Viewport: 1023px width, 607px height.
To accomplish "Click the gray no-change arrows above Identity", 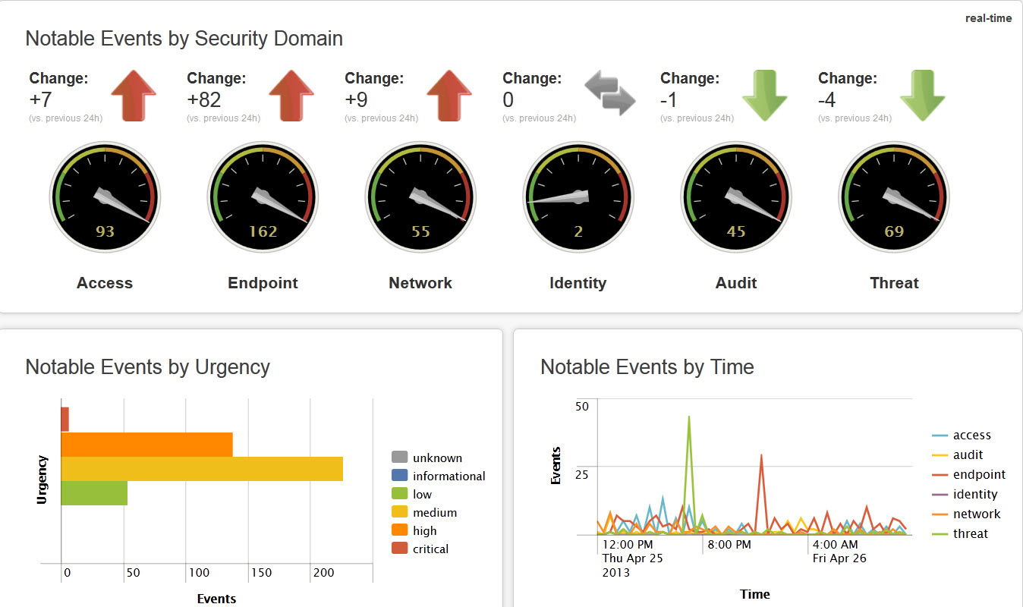I will [x=609, y=95].
